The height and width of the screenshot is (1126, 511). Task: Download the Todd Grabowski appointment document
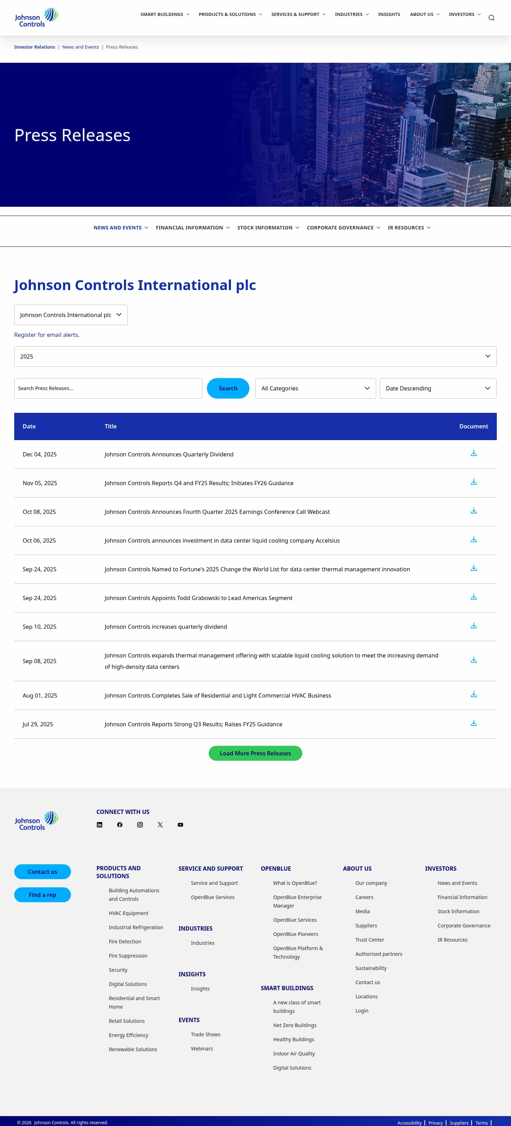coord(473,597)
